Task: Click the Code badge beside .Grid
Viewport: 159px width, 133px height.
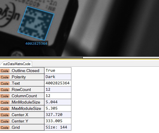Action: click(x=5, y=127)
